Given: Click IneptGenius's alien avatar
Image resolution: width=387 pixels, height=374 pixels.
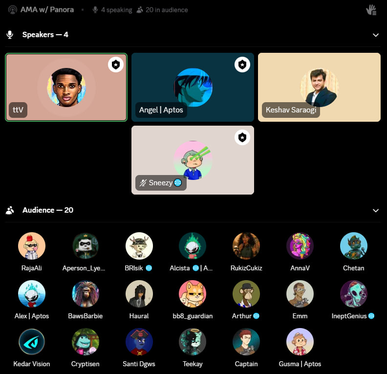Looking at the screenshot, I should pos(353,294).
